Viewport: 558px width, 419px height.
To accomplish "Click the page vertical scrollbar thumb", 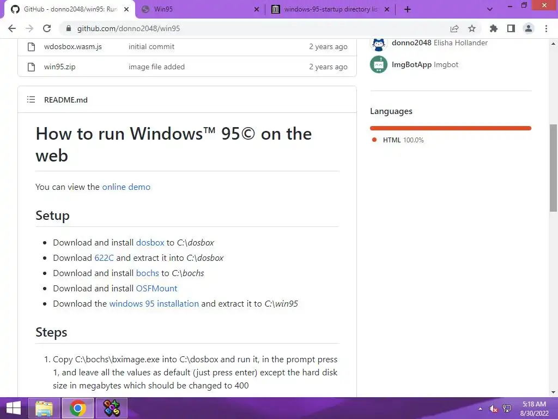I will pos(554,168).
